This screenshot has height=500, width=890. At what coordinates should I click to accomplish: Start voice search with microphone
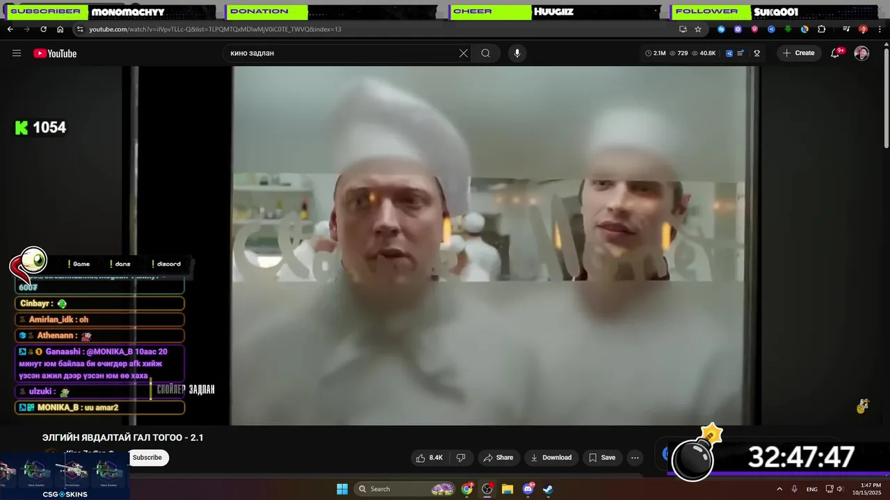click(x=517, y=53)
